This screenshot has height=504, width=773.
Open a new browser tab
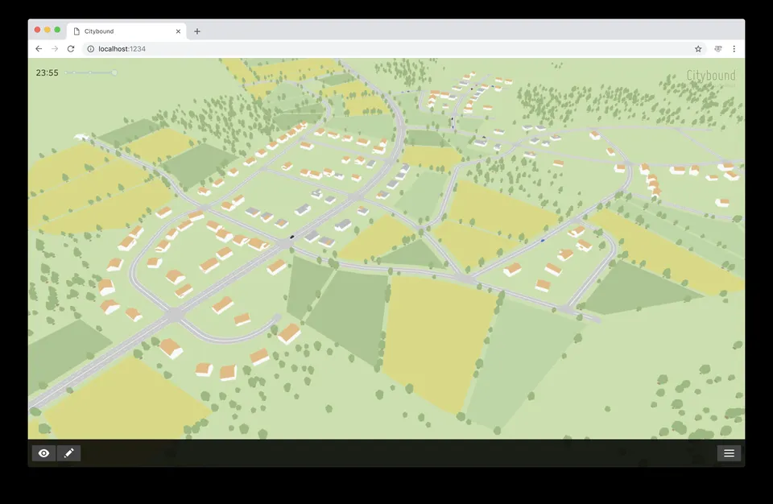coord(197,31)
